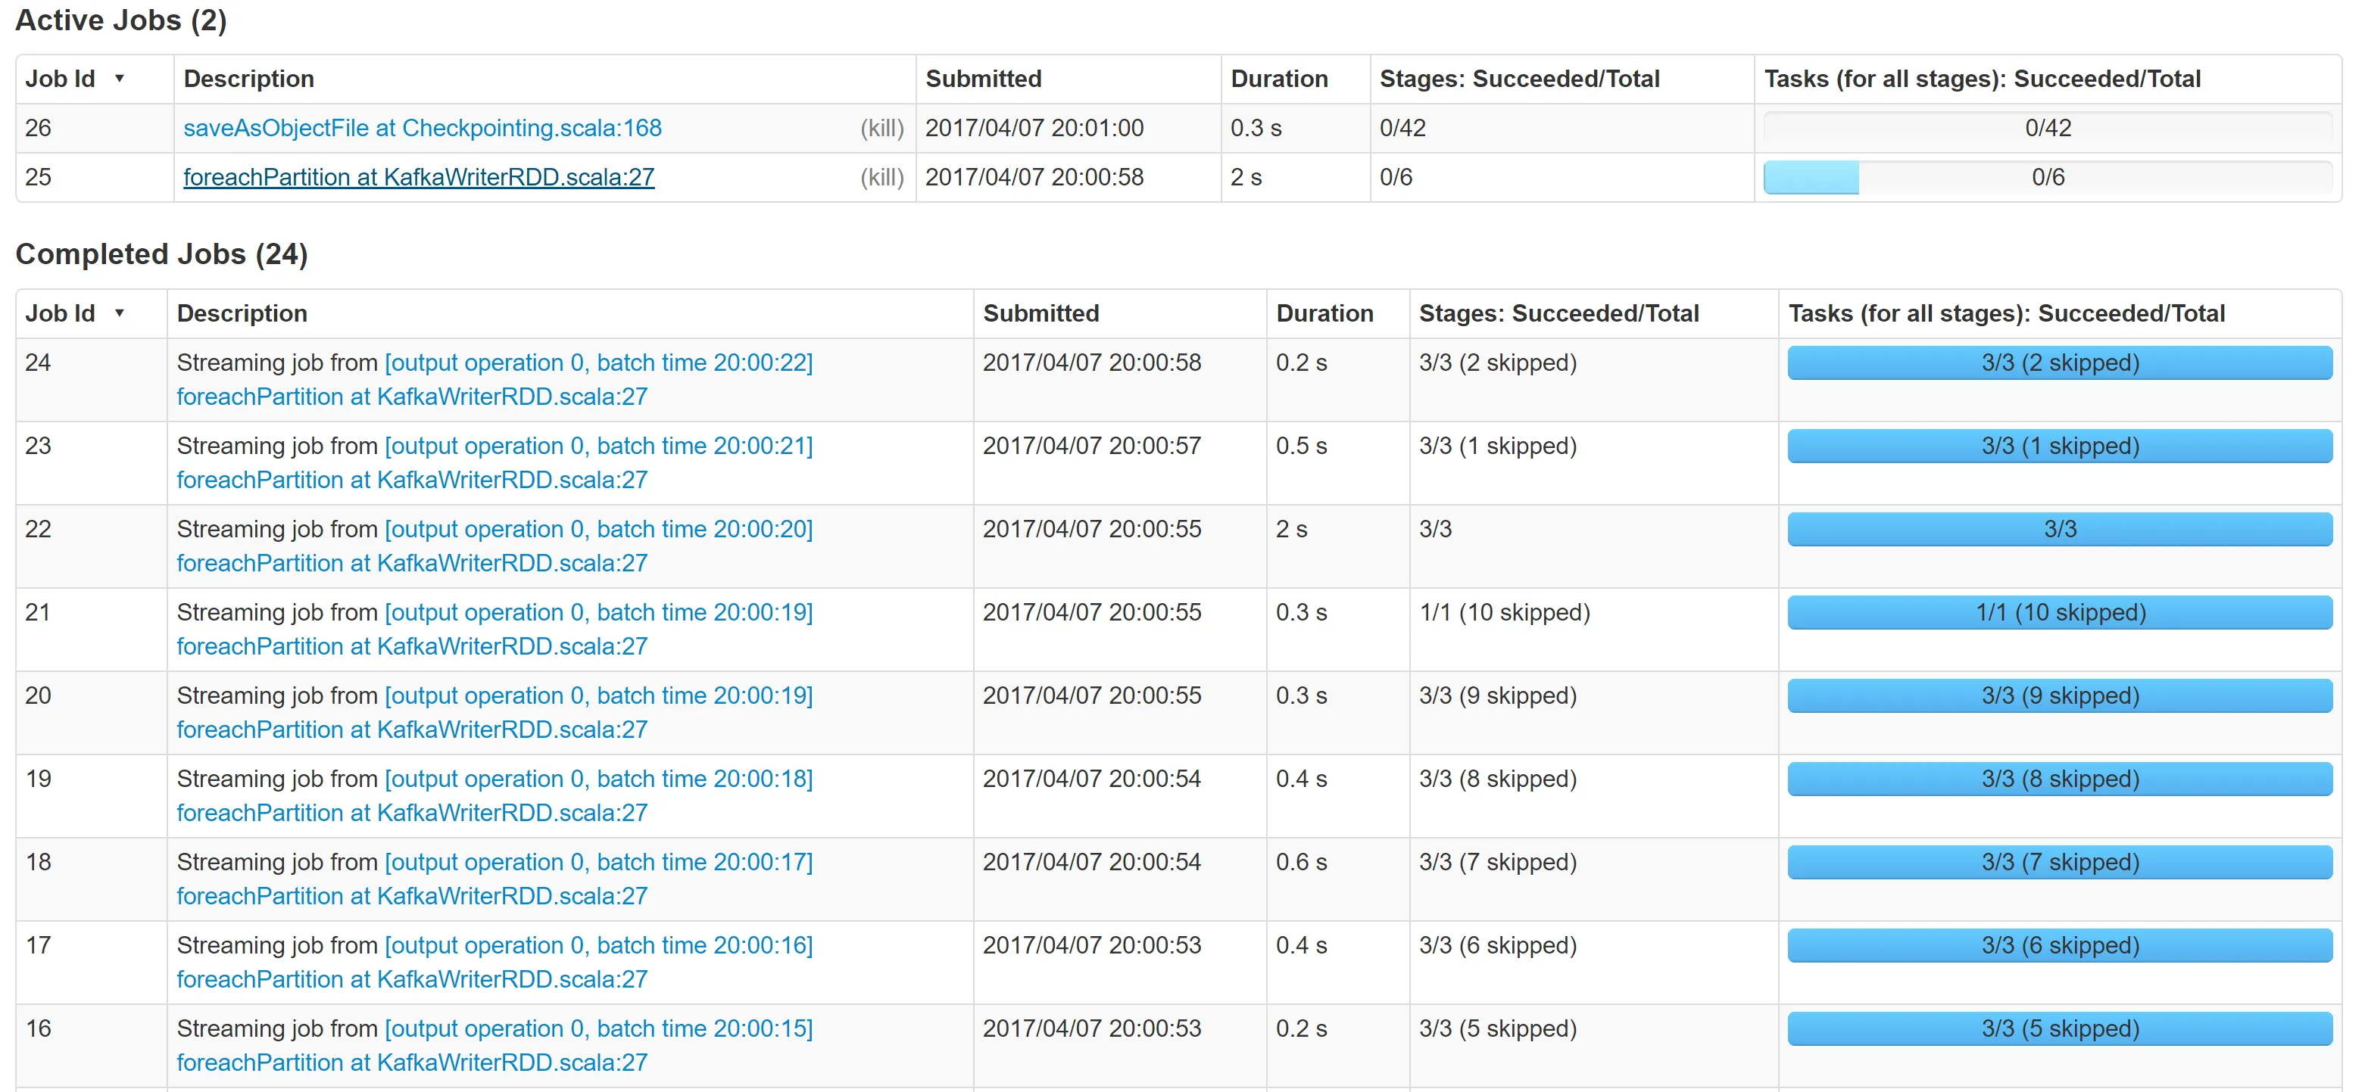Open saveAsObjectFile at Checkpointing.scala:168 link
The width and height of the screenshot is (2368, 1092).
(422, 128)
